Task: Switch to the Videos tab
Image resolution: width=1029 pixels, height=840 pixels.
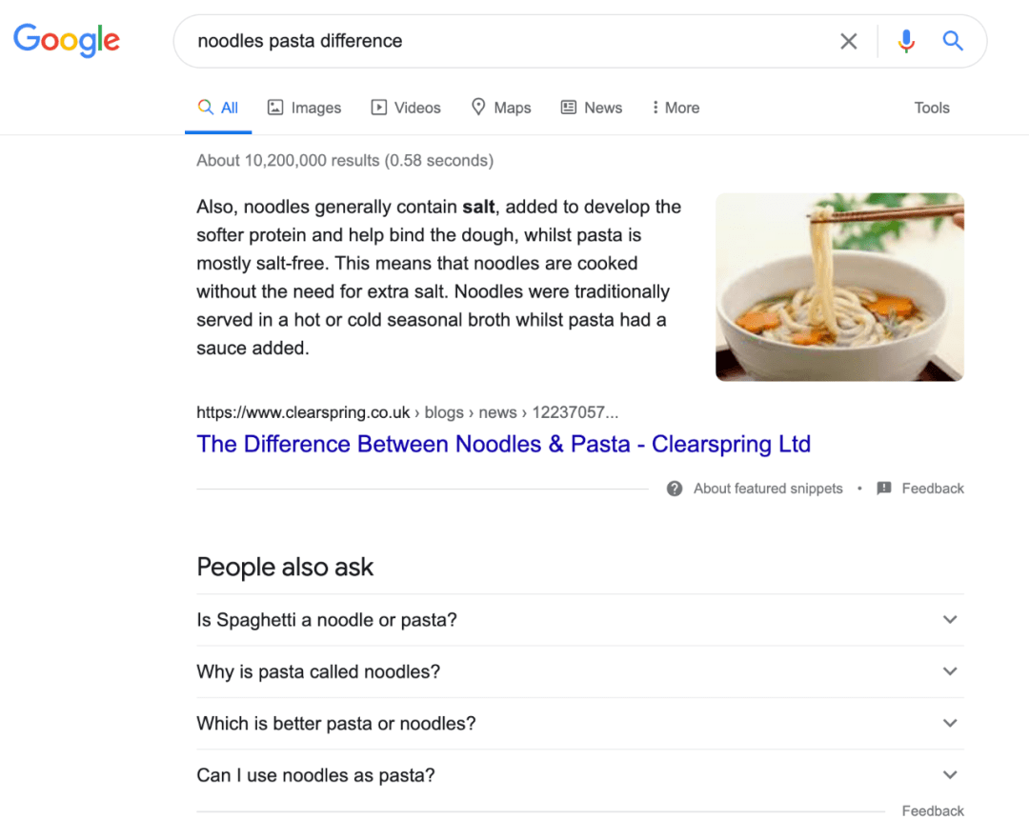Action: tap(406, 108)
